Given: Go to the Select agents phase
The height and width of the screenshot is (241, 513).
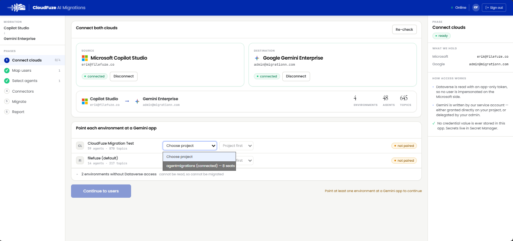Looking at the screenshot, I should pyautogui.click(x=32, y=81).
